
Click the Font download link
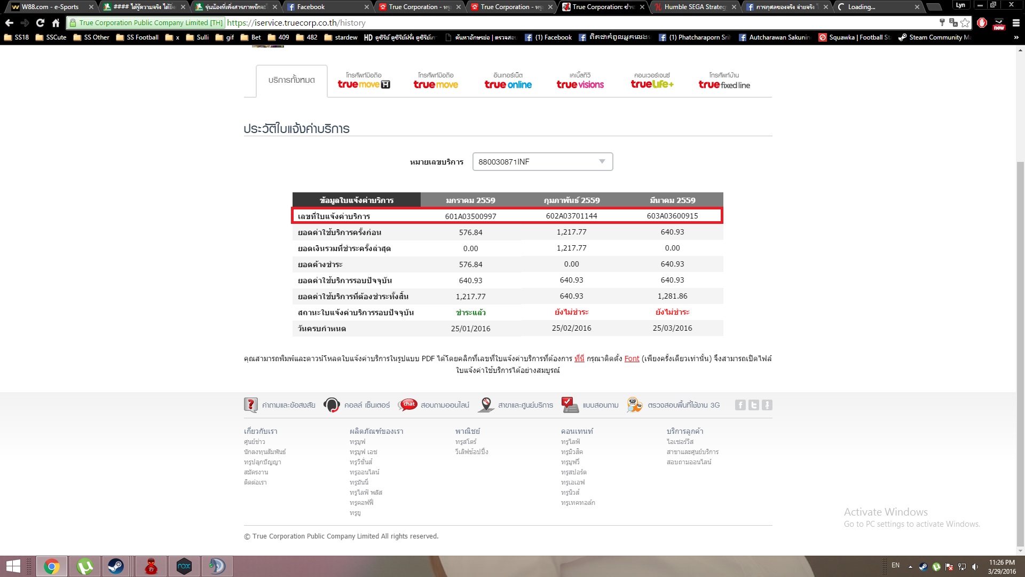(632, 358)
